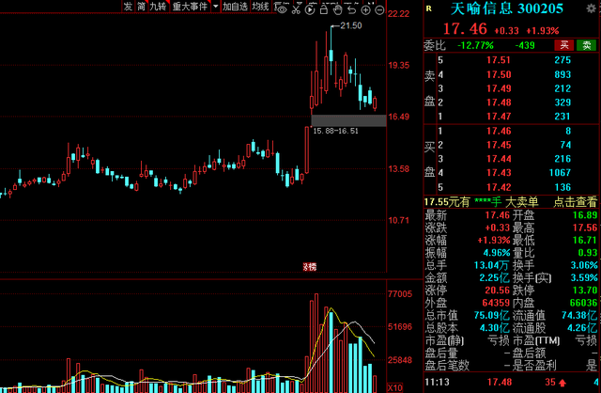
Task: Click sell level 3 price 17.49
Action: coord(499,88)
